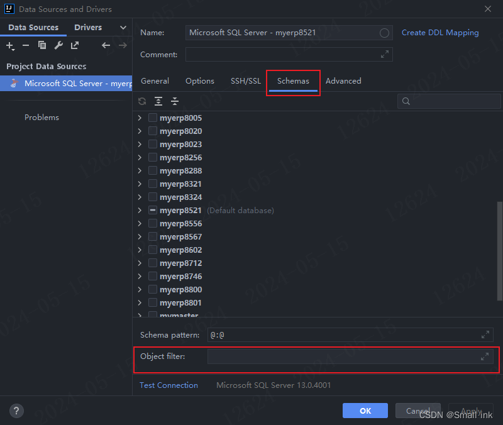This screenshot has width=503, height=425.
Task: Click the Create DDL Mapping link
Action: tap(440, 33)
